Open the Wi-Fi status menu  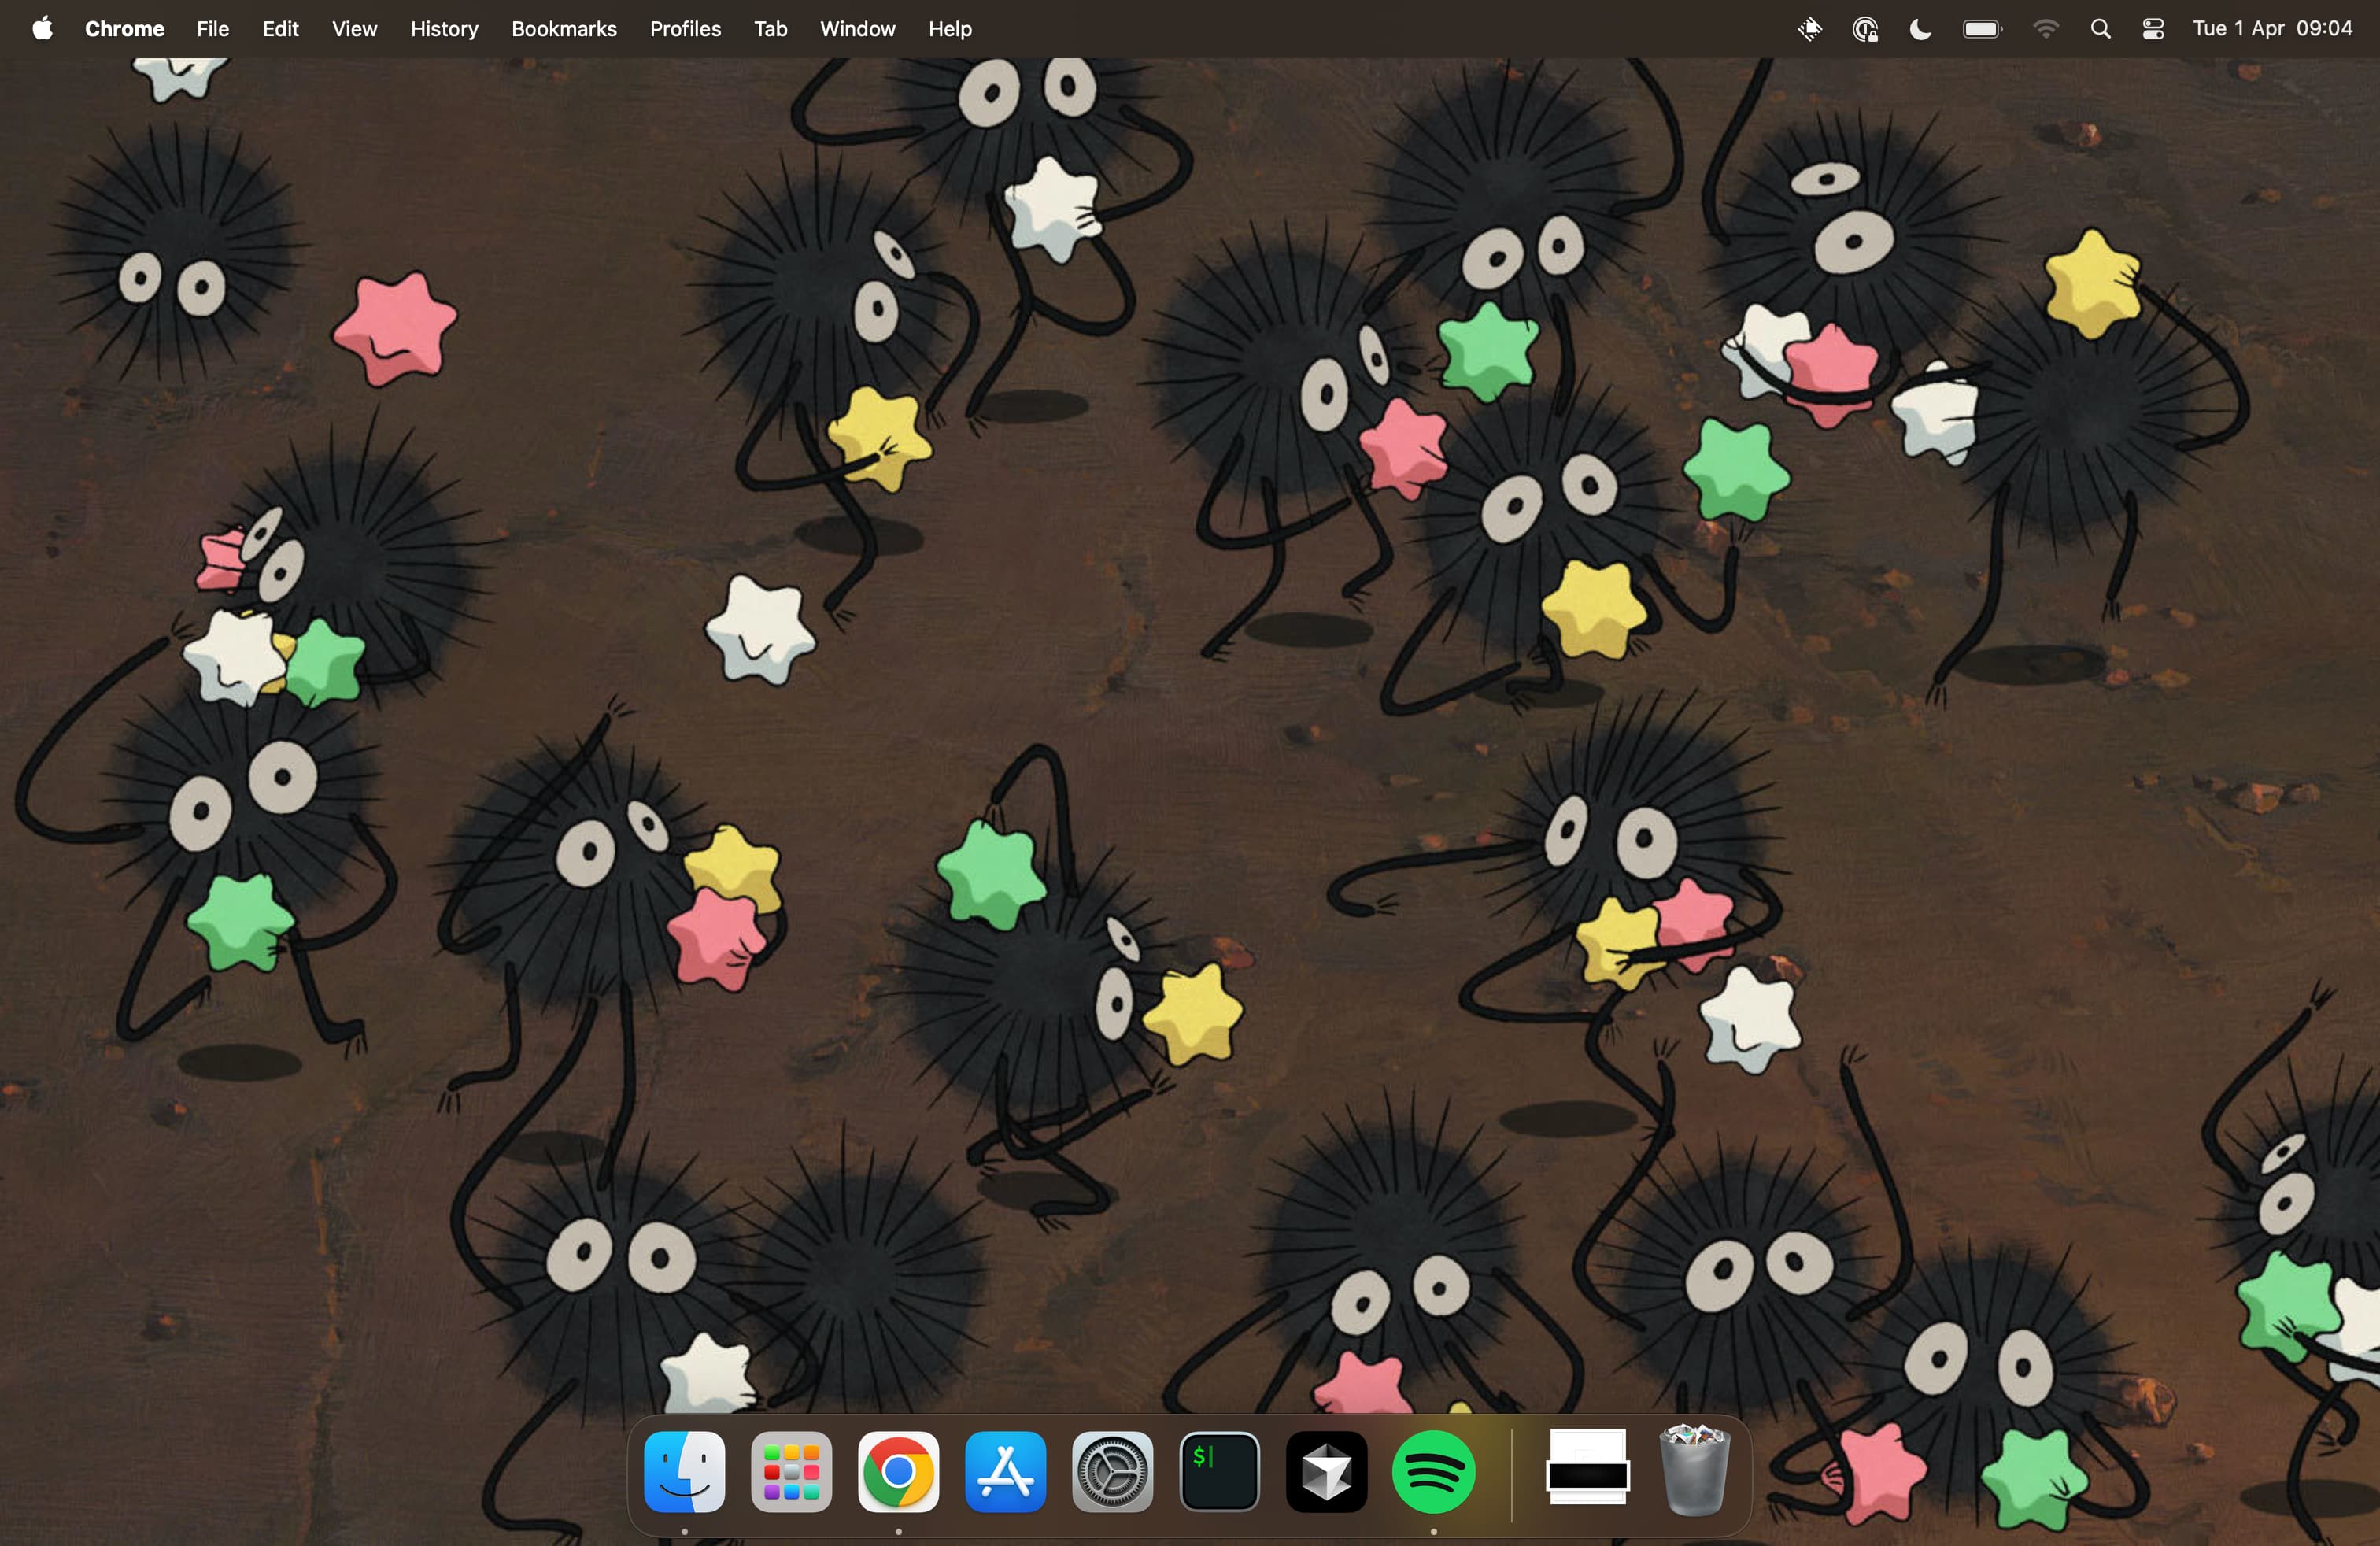pos(2046,28)
